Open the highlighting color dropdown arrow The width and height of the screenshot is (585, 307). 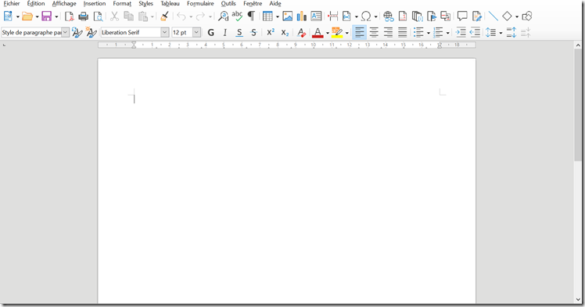coord(347,33)
